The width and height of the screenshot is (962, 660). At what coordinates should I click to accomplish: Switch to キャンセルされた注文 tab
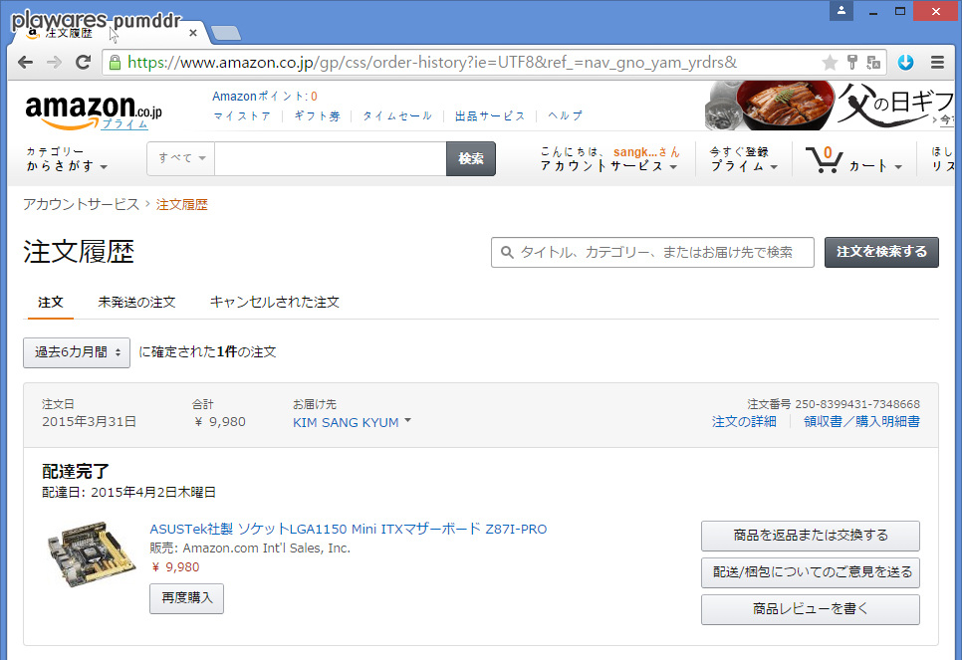click(x=274, y=303)
